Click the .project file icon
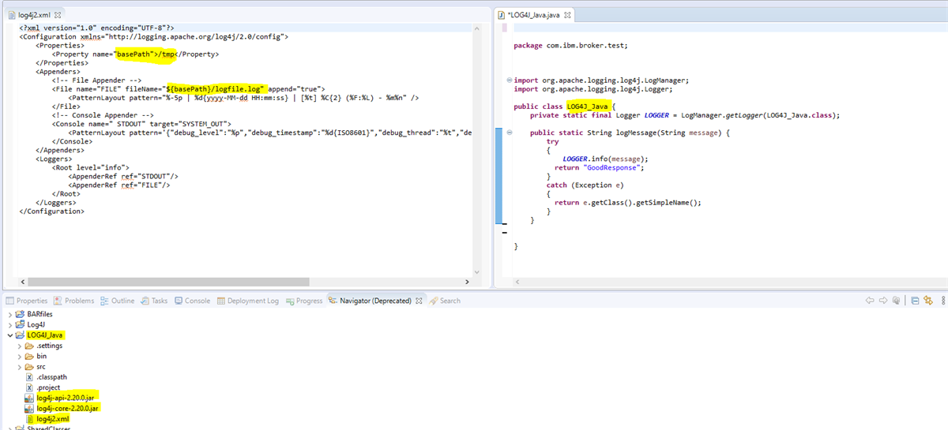The image size is (948, 430). tap(30, 387)
